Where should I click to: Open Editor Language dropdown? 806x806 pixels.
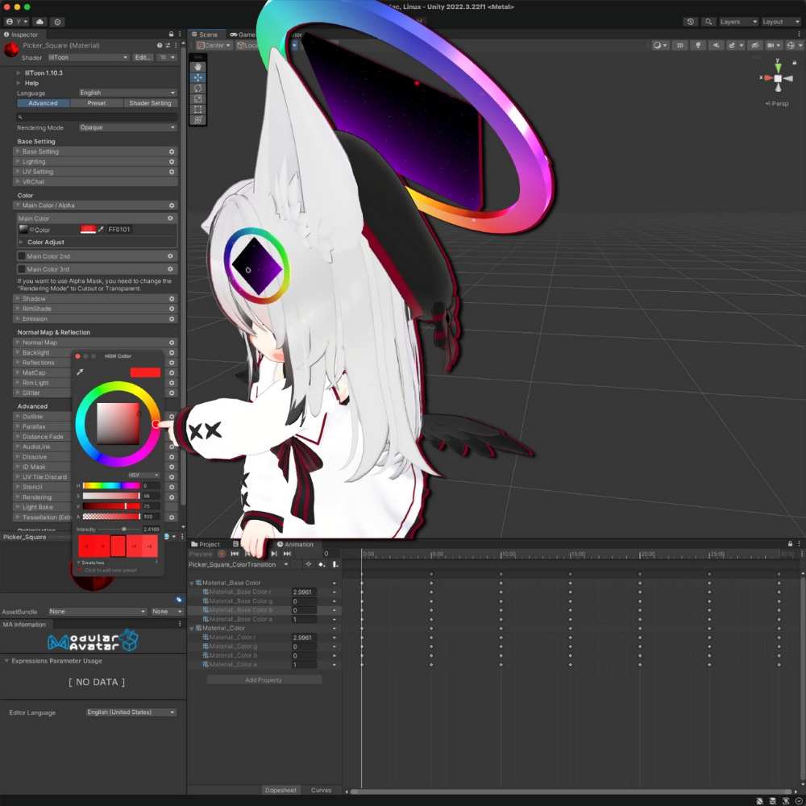tap(131, 713)
